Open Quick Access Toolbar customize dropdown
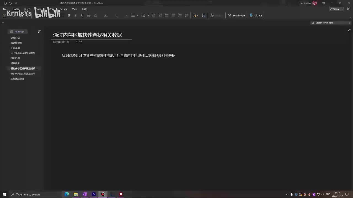Image resolution: width=353 pixels, height=198 pixels. click(x=16, y=3)
